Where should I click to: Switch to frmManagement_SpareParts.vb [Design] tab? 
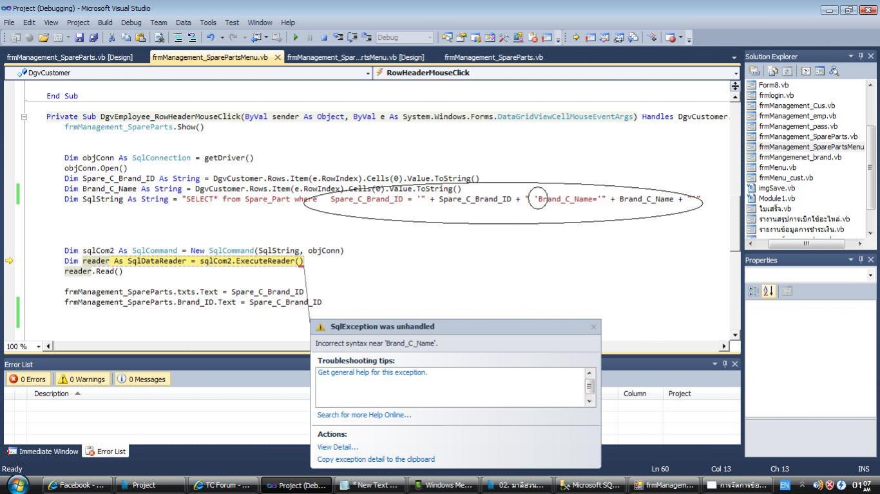(x=70, y=57)
